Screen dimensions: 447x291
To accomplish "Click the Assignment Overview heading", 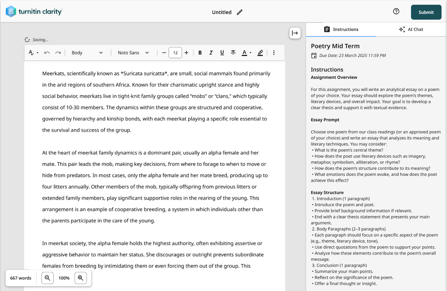I will pyautogui.click(x=334, y=77).
